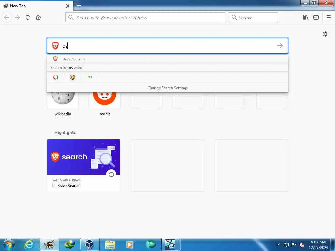This screenshot has width=335, height=251.
Task: Open the globe download manager taskbar icon
Action: coord(70,244)
